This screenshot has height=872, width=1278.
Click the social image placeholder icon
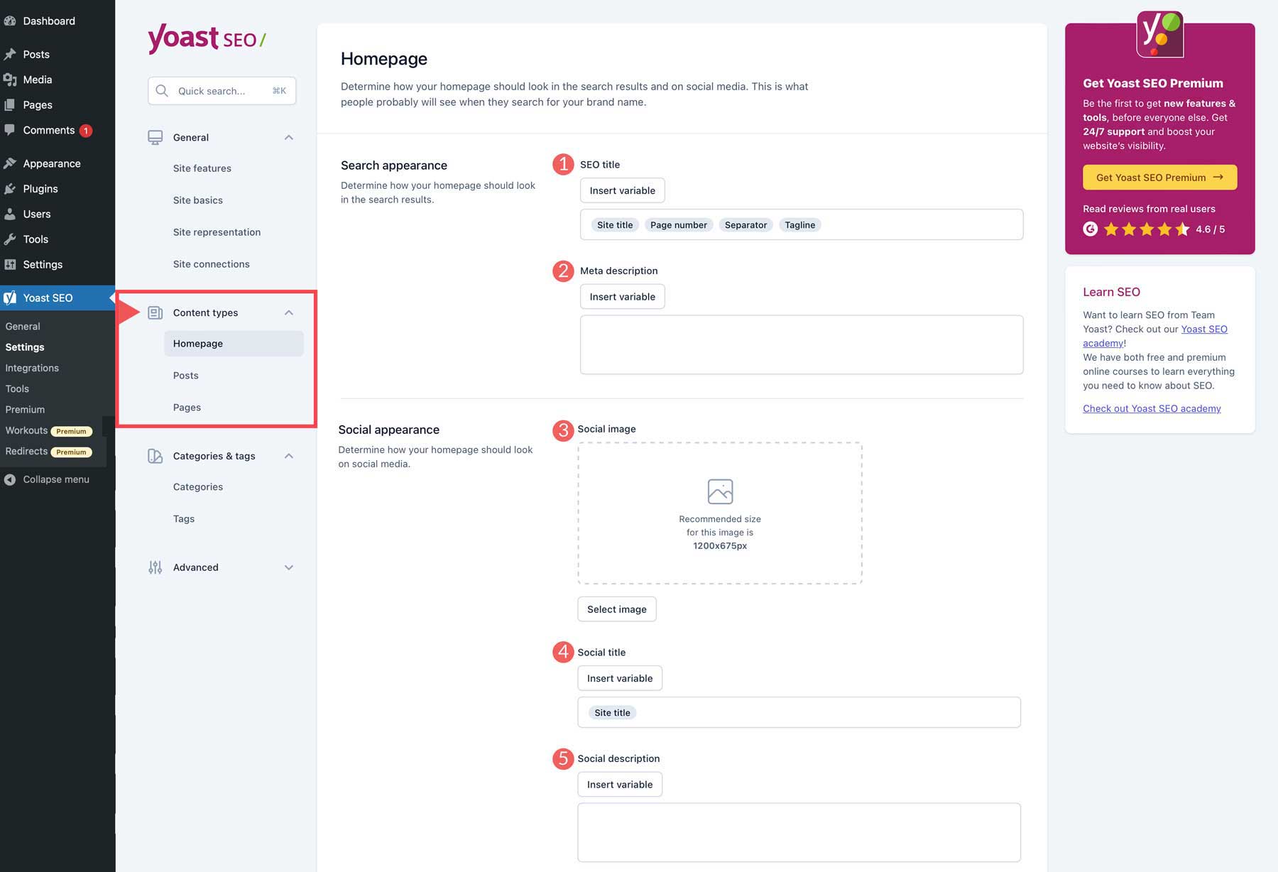(720, 491)
